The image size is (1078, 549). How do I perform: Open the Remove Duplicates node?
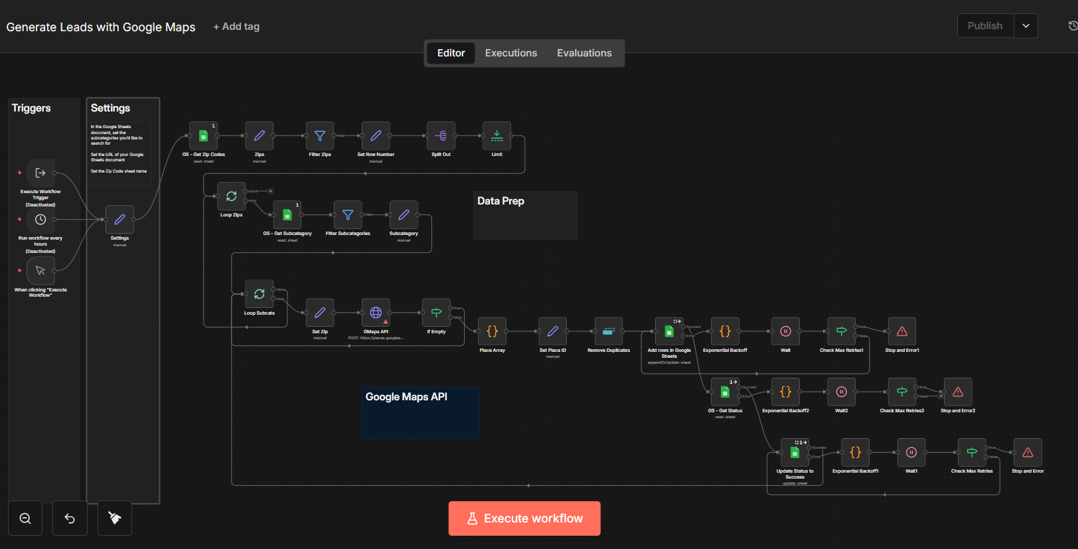608,331
